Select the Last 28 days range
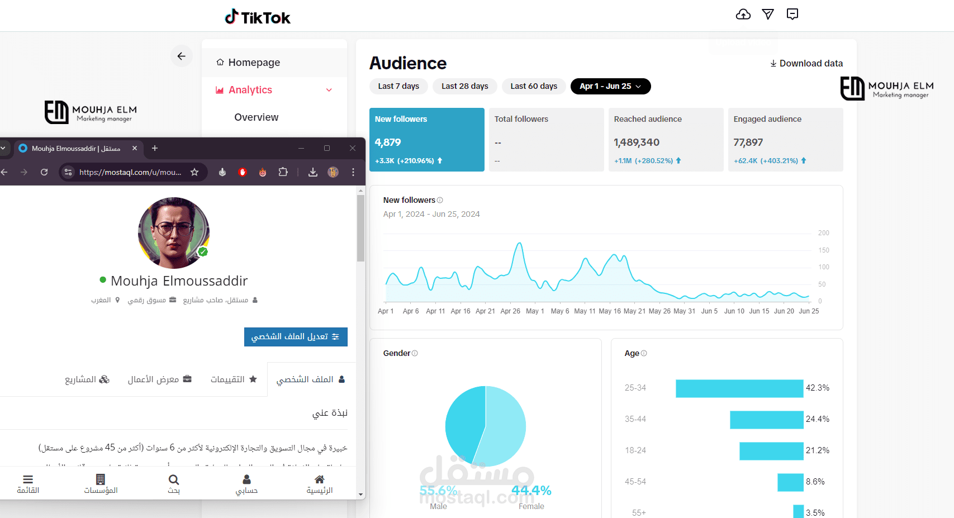The height and width of the screenshot is (518, 954). 465,86
